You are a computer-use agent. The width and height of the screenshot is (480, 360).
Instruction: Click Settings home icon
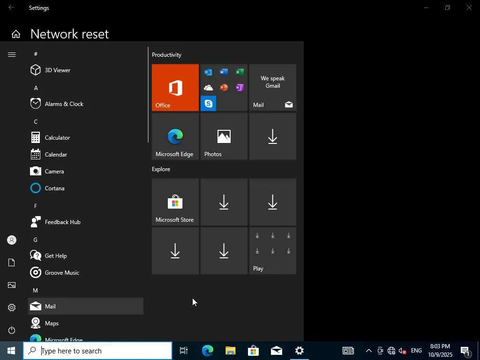point(16,34)
